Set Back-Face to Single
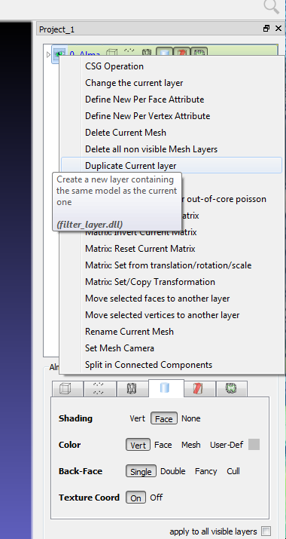 click(x=141, y=471)
